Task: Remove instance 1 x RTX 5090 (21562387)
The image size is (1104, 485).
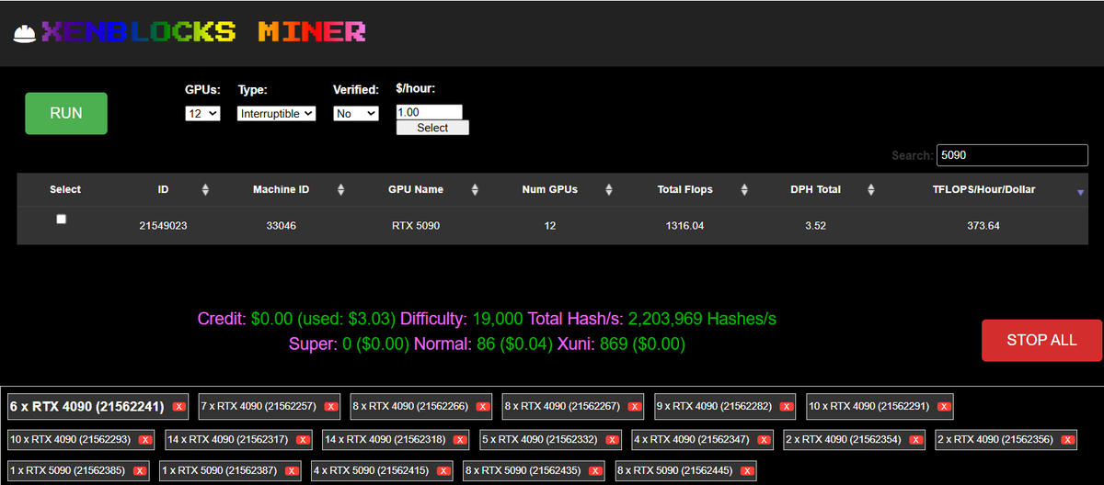Action: (291, 471)
